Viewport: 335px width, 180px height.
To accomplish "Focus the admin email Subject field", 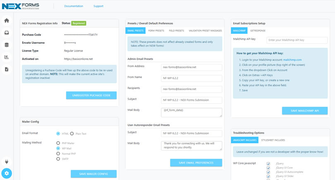I will 191,100.
